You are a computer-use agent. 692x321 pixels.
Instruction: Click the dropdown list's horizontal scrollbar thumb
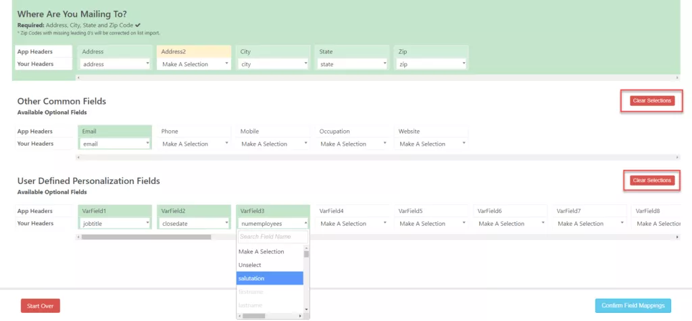pos(254,316)
